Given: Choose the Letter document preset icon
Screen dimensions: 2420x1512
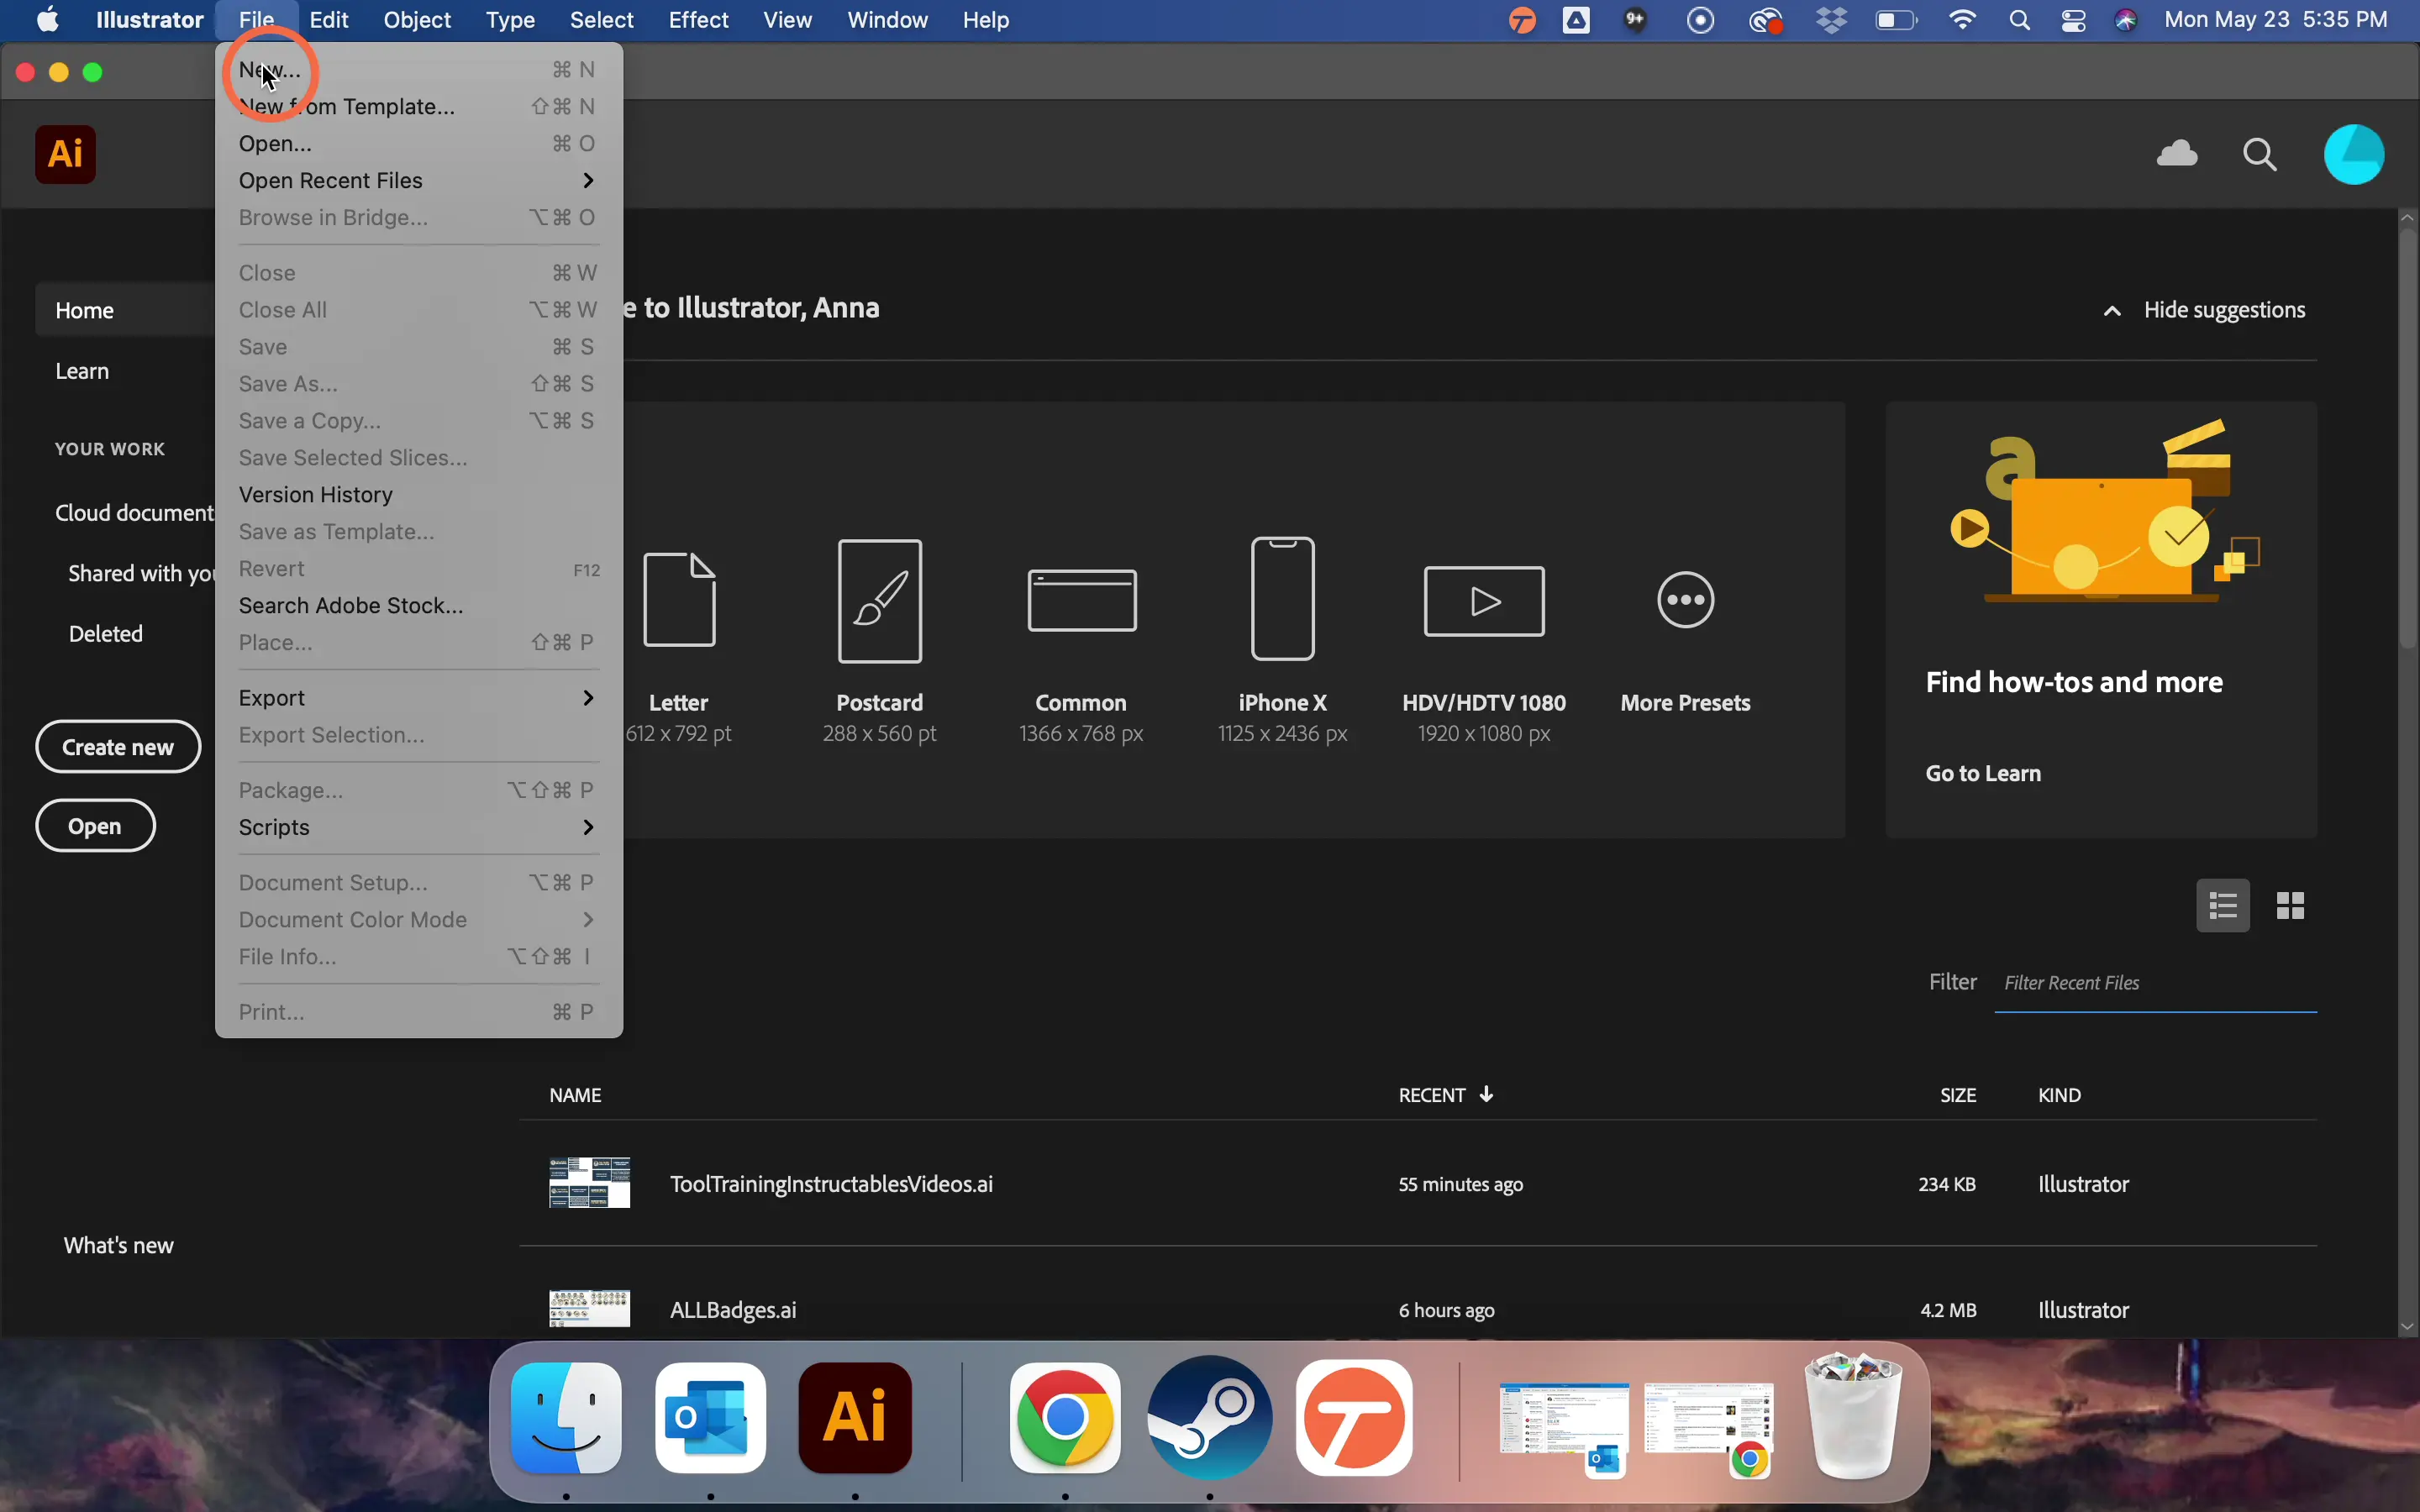Looking at the screenshot, I should 680,598.
